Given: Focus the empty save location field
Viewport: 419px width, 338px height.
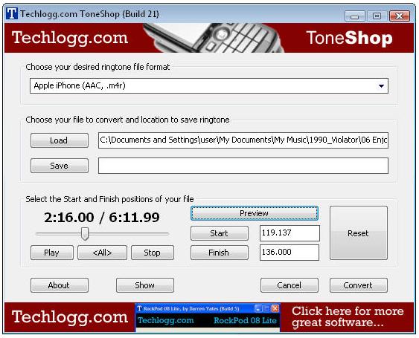Looking at the screenshot, I should 243,166.
